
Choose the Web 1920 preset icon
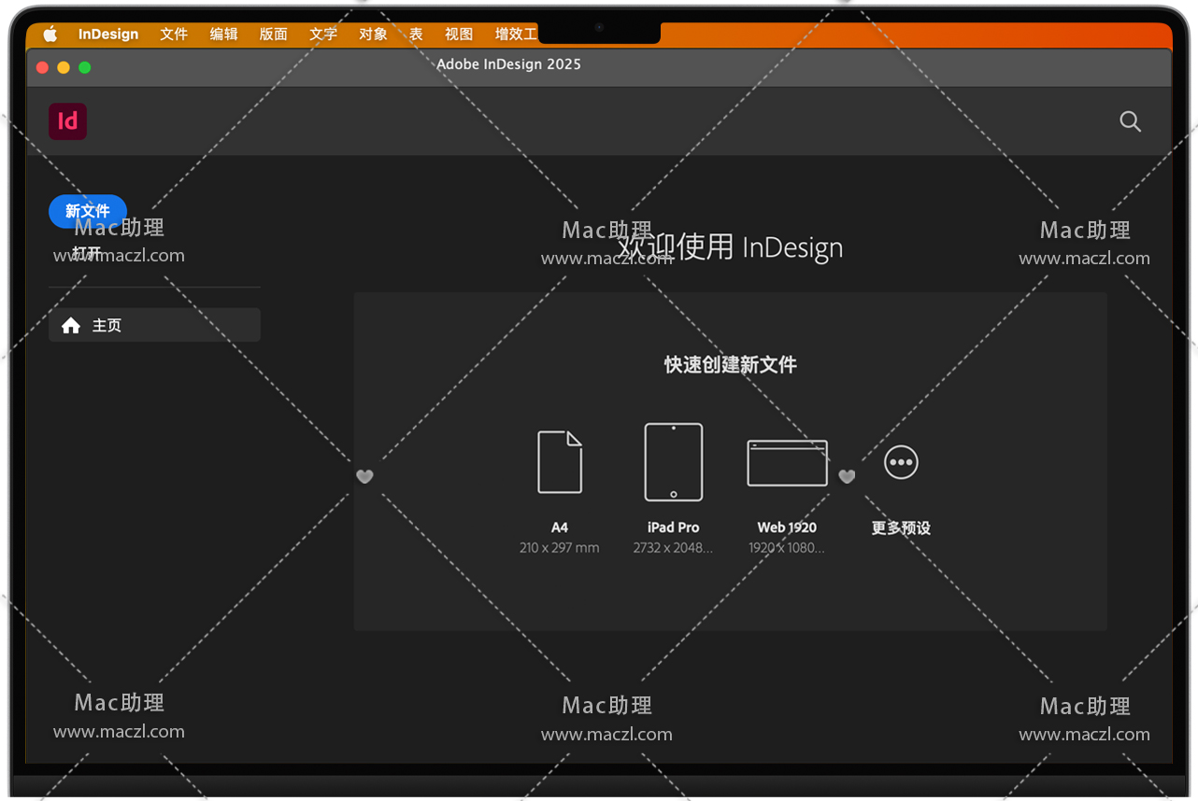pos(787,463)
